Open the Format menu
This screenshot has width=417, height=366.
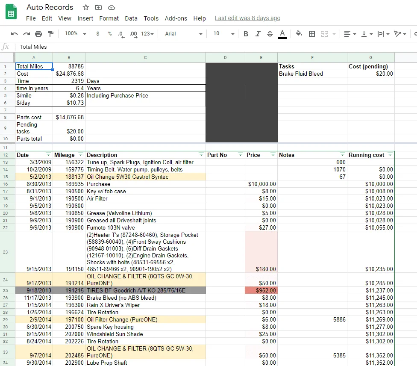[x=109, y=18]
